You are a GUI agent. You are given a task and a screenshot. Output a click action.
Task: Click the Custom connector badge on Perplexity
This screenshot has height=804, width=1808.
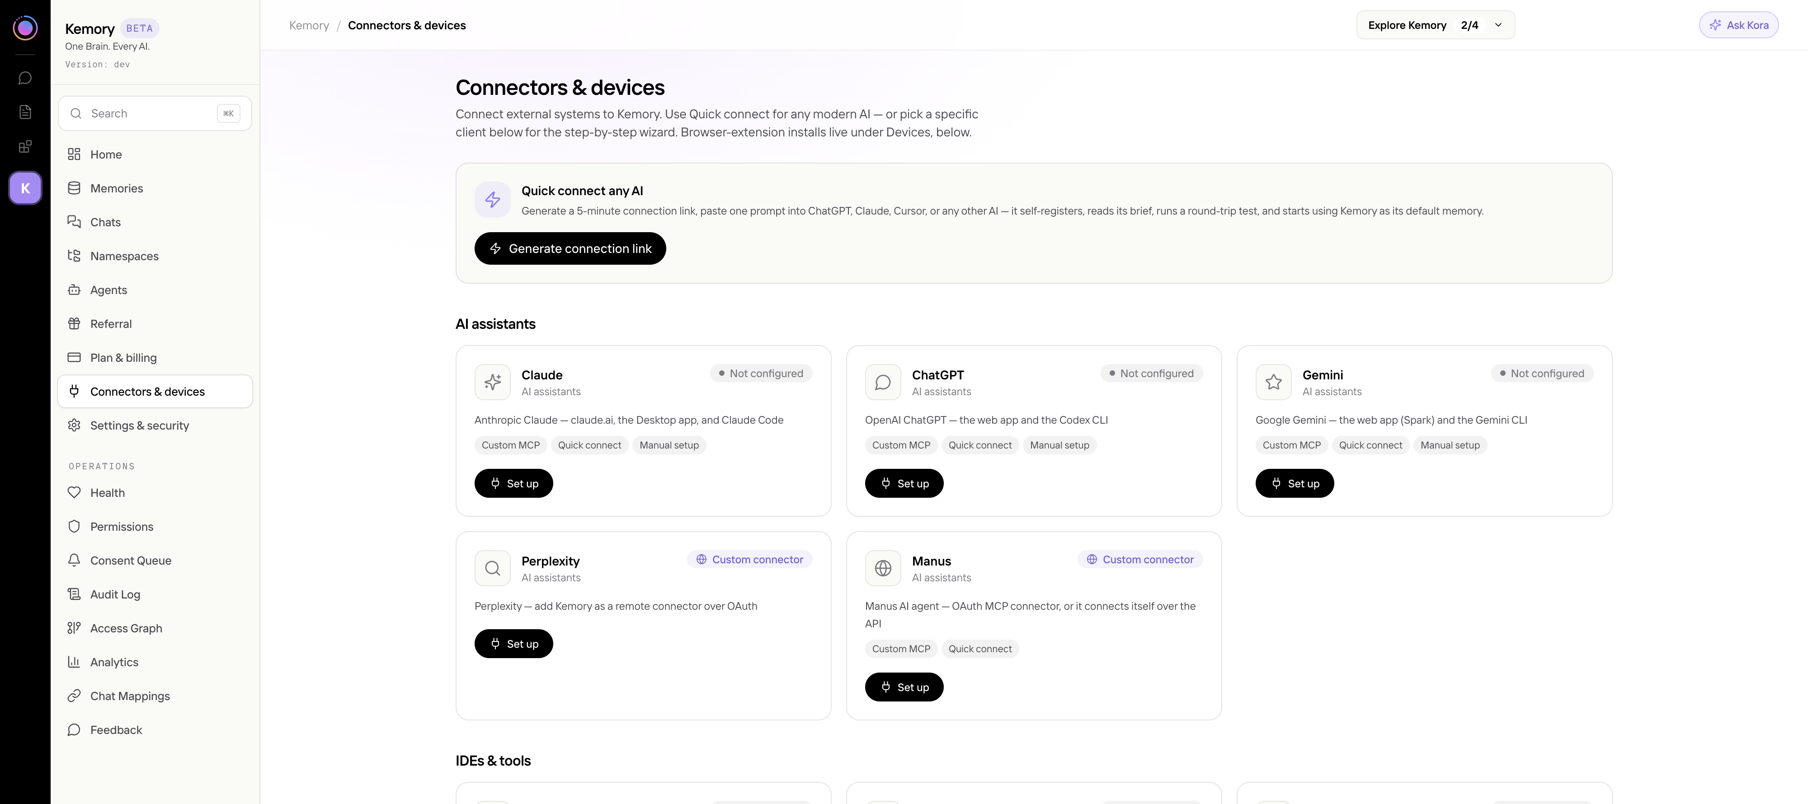(749, 559)
